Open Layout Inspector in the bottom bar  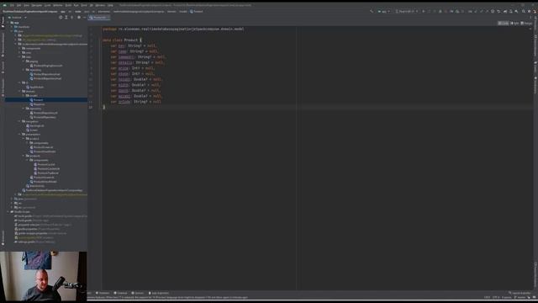pyautogui.click(x=520, y=293)
